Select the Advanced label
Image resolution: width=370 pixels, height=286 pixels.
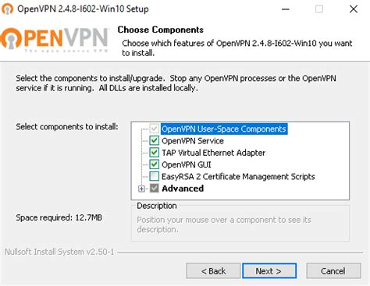coord(183,189)
